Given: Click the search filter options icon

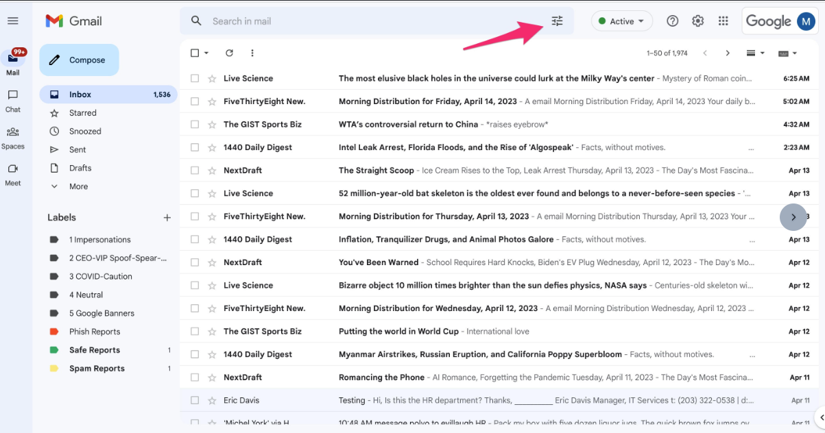Looking at the screenshot, I should coord(557,21).
